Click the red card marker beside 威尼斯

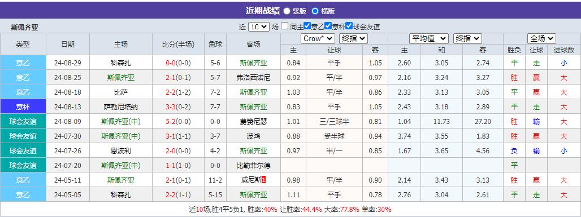263,180
